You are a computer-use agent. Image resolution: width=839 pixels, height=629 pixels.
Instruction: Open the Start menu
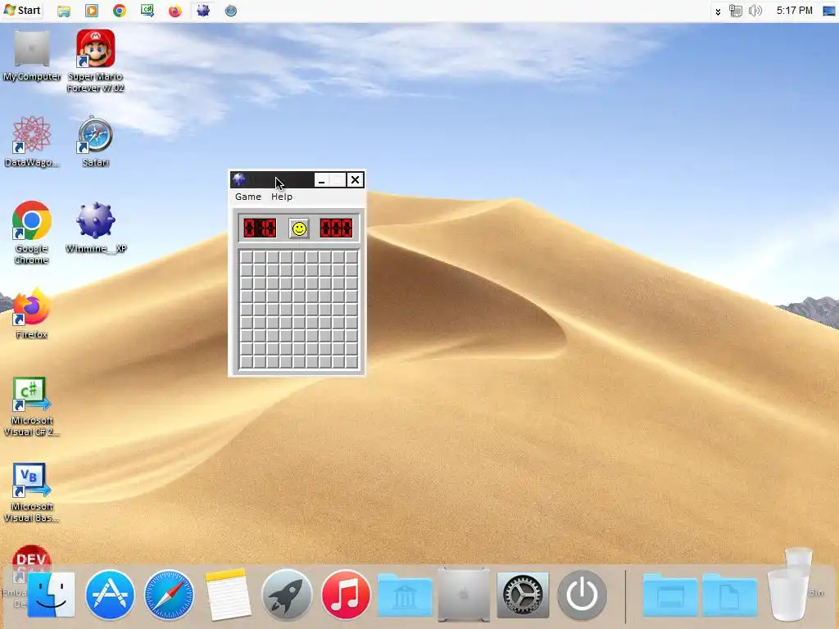(22, 10)
